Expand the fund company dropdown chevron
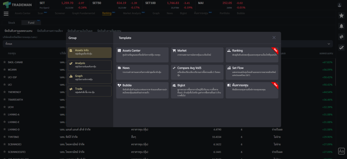Image resolution: width=347 pixels, height=159 pixels. coord(328,44)
